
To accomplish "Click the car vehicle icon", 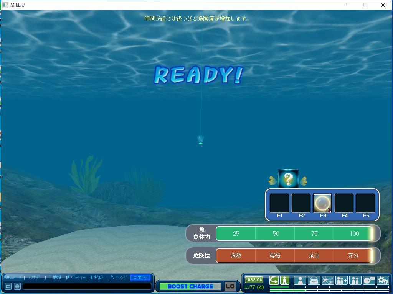I will coord(314,281).
